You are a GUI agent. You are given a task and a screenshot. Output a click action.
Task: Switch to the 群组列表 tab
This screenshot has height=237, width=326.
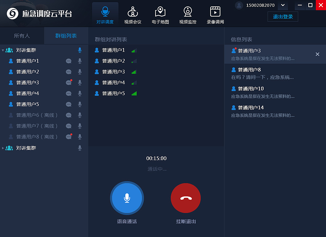point(66,35)
